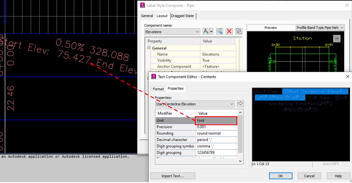The height and width of the screenshot is (183, 352).
Task: Set Unit modifier value to foot
Action: pos(216,120)
